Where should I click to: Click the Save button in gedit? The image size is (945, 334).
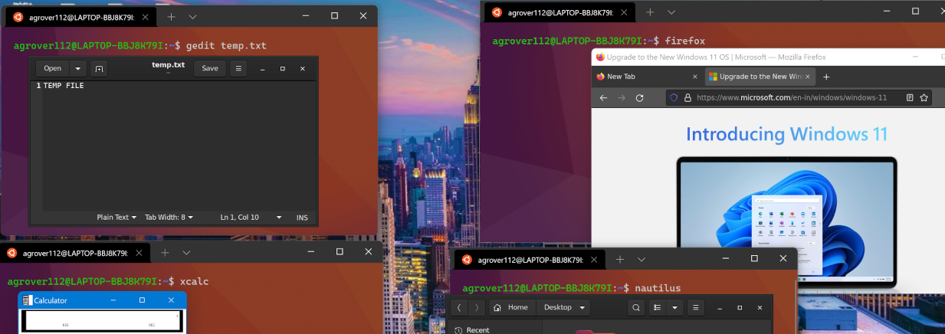209,68
